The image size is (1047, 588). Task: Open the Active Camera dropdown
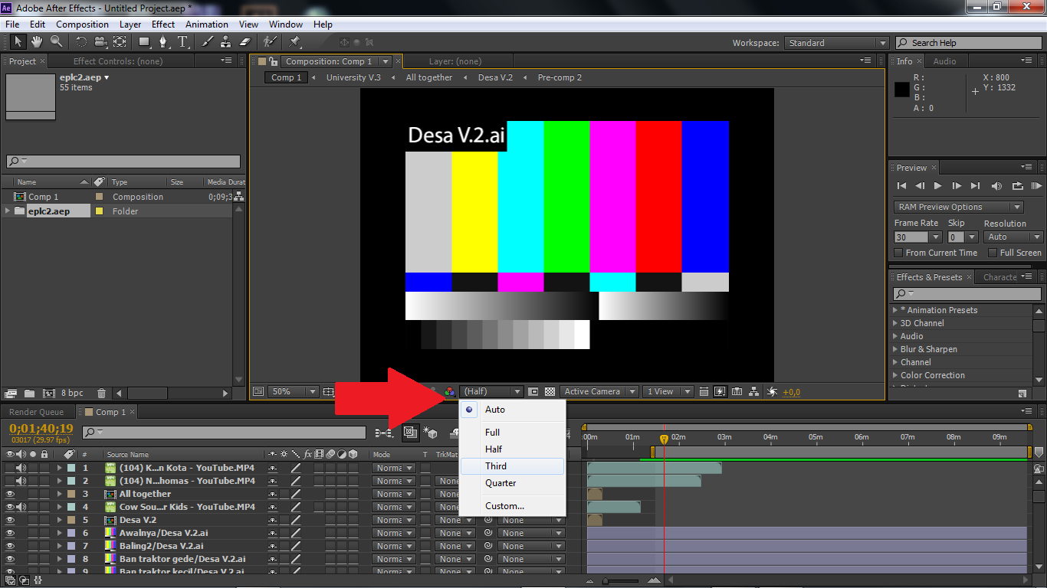(599, 391)
